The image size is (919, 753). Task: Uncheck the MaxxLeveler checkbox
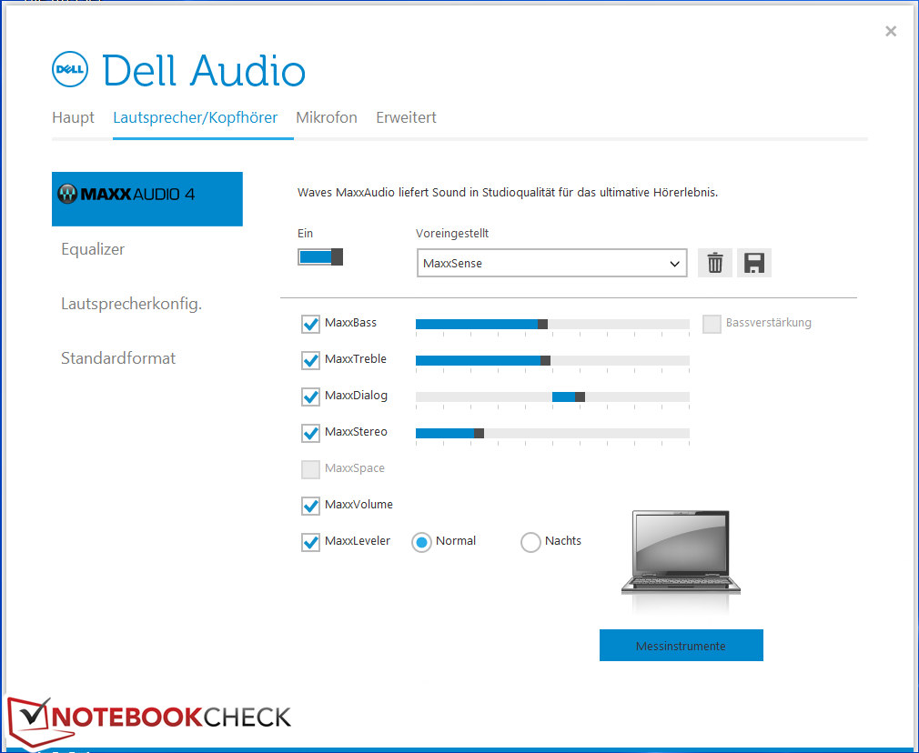(310, 541)
